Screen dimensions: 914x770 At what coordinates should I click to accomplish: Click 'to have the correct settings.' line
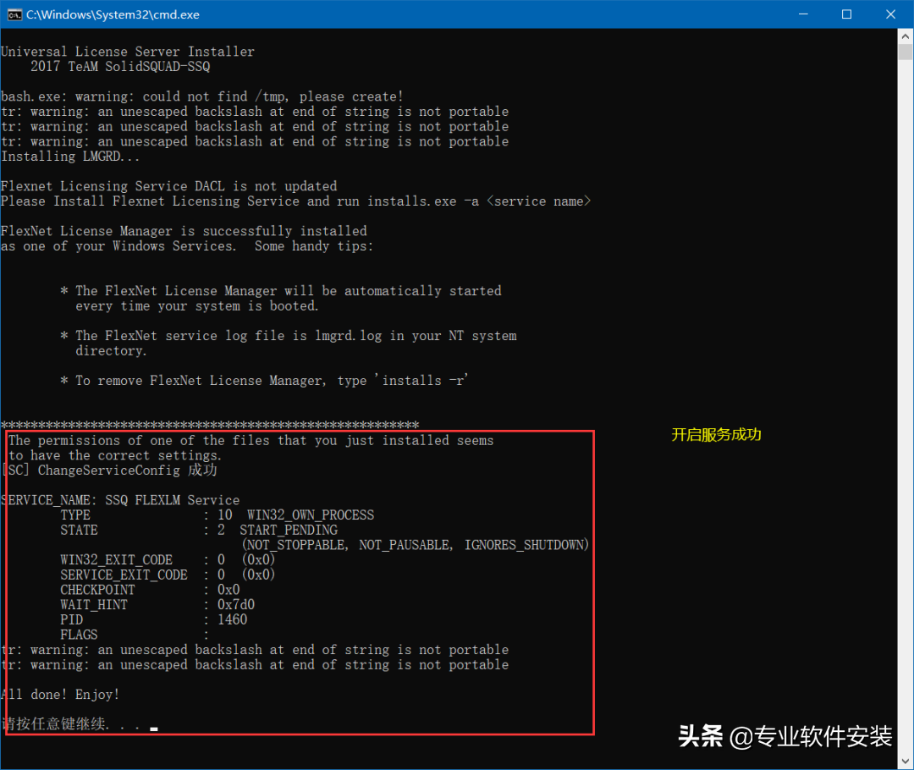(x=115, y=456)
